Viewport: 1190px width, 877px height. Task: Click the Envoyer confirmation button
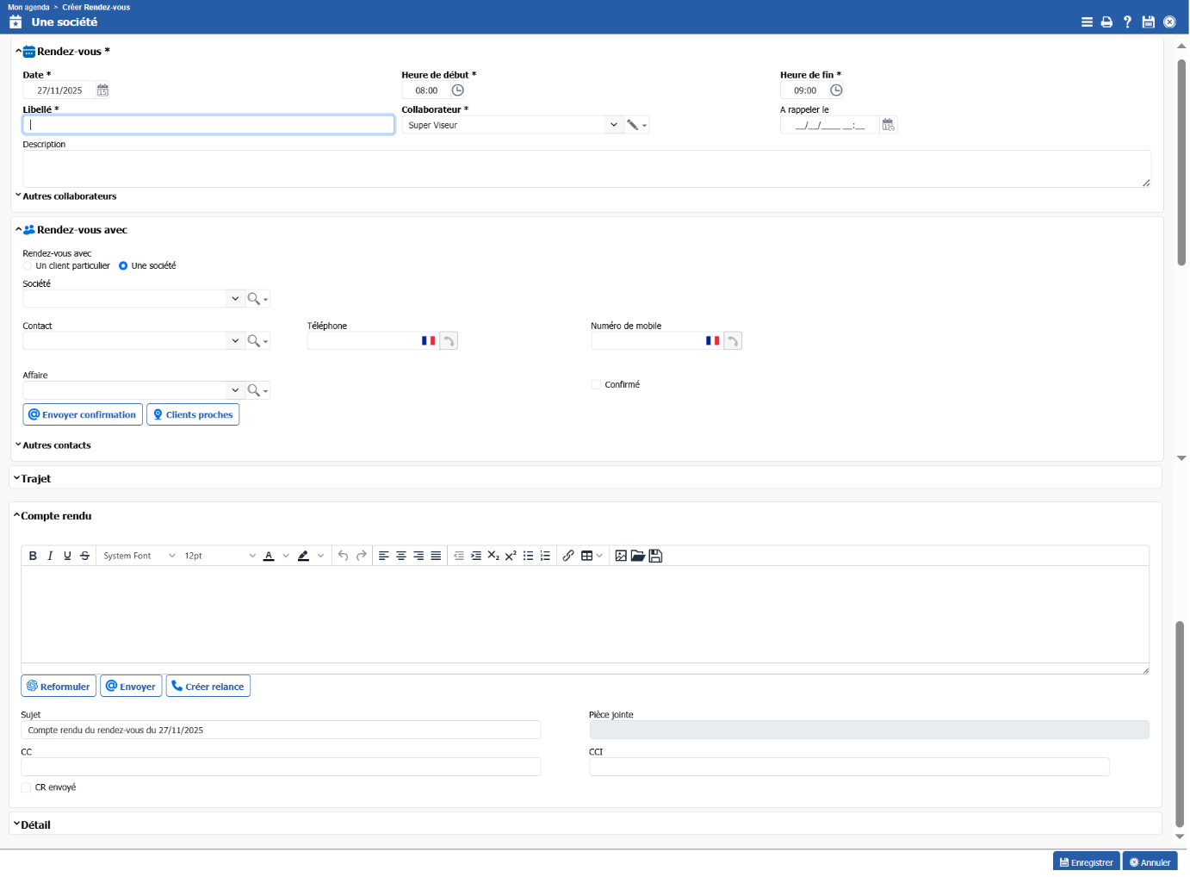tap(83, 415)
